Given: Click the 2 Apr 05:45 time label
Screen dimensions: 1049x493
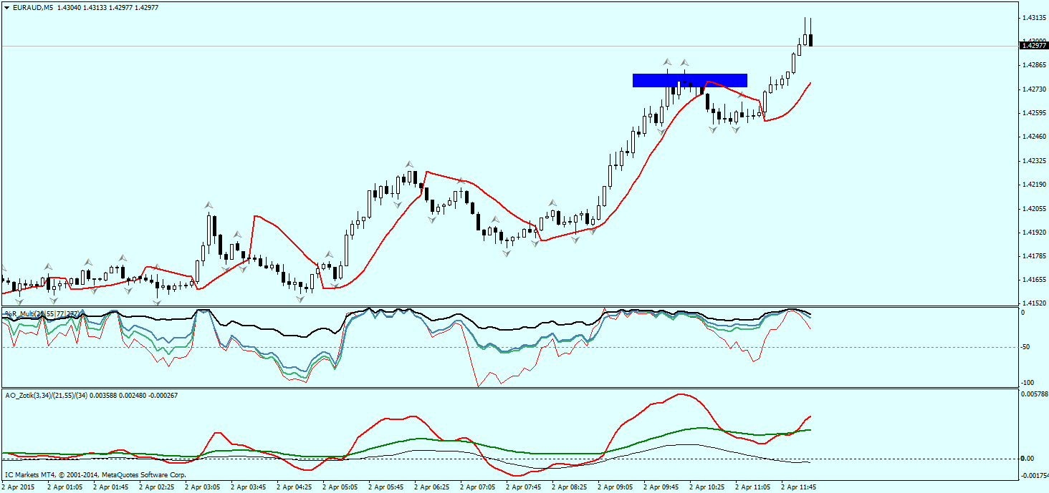Looking at the screenshot, I should [x=385, y=487].
